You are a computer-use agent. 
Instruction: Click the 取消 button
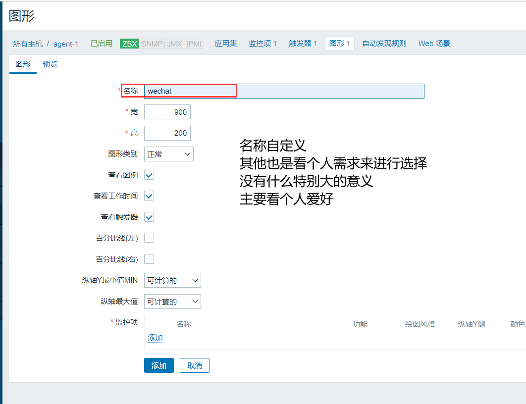195,365
